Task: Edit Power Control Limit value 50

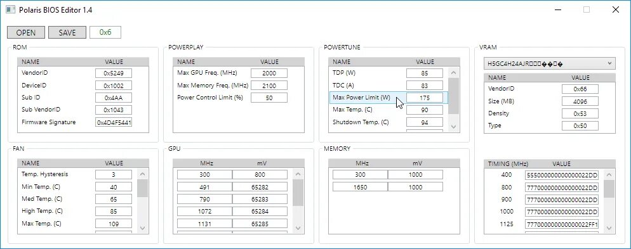Action: [269, 98]
